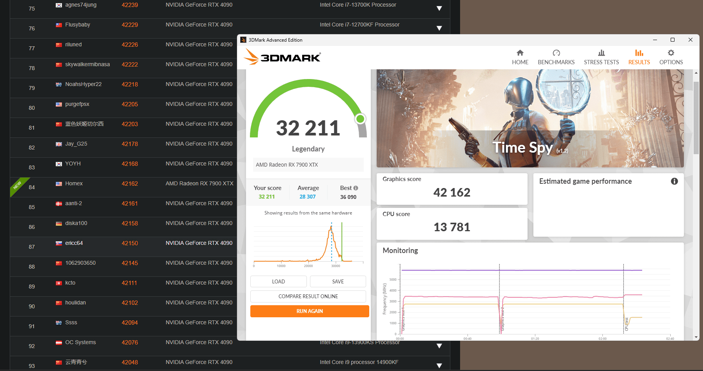The image size is (703, 371).
Task: Click the Best score 36 090
Action: 348,197
